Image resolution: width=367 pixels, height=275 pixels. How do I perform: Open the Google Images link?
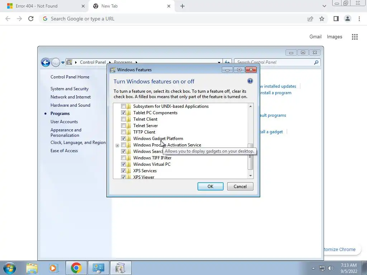(x=334, y=37)
